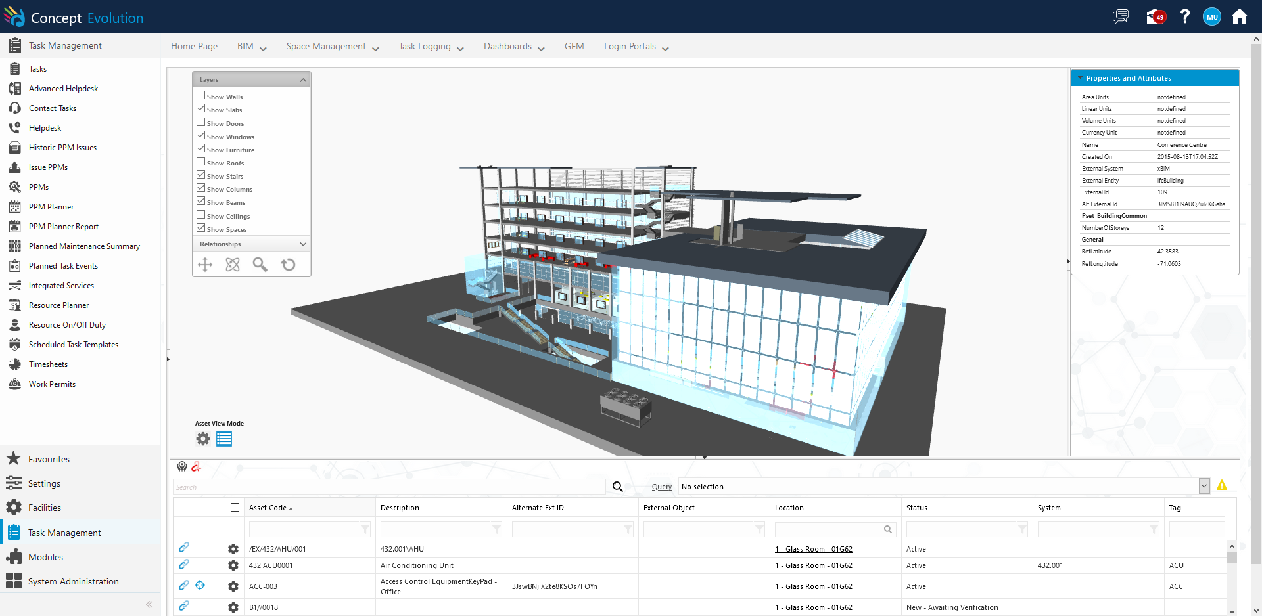
Task: Click the reset view rotate icon
Action: [288, 265]
